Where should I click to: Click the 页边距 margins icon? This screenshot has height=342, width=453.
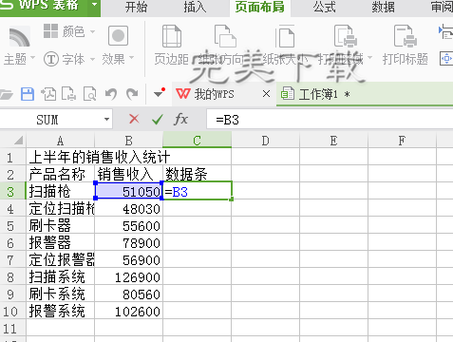point(172,36)
